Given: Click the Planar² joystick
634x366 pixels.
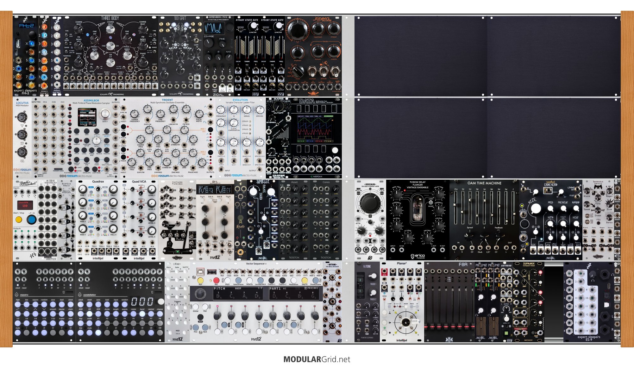Looking at the screenshot, I should 405,322.
